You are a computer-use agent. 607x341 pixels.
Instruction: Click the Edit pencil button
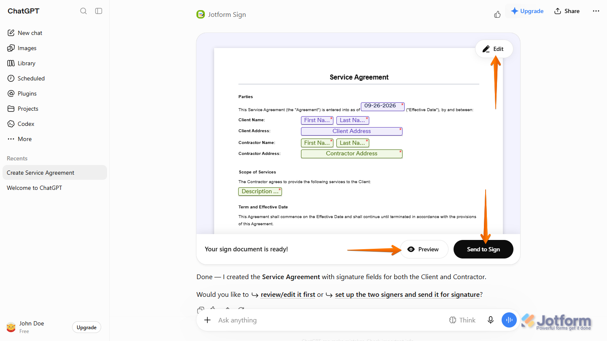coord(494,49)
